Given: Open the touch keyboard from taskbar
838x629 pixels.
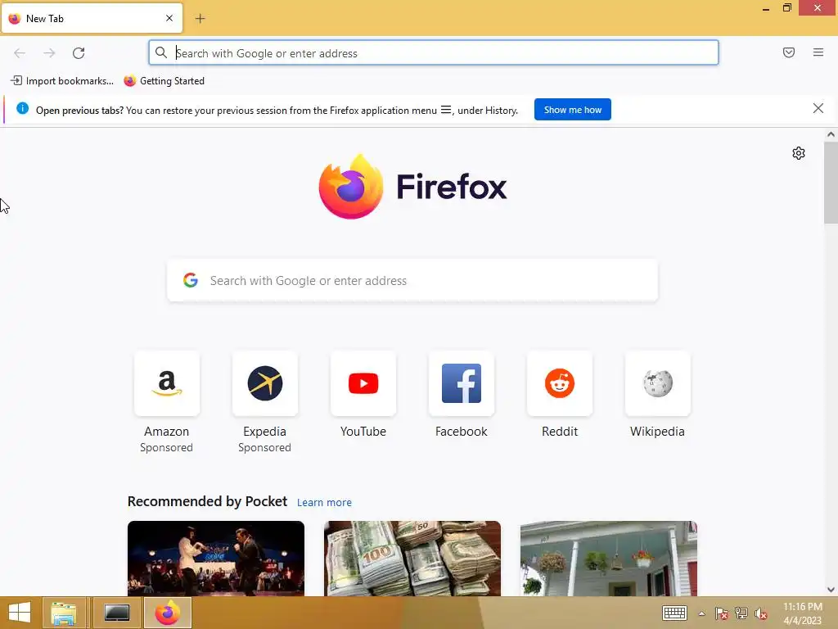Looking at the screenshot, I should pyautogui.click(x=674, y=613).
